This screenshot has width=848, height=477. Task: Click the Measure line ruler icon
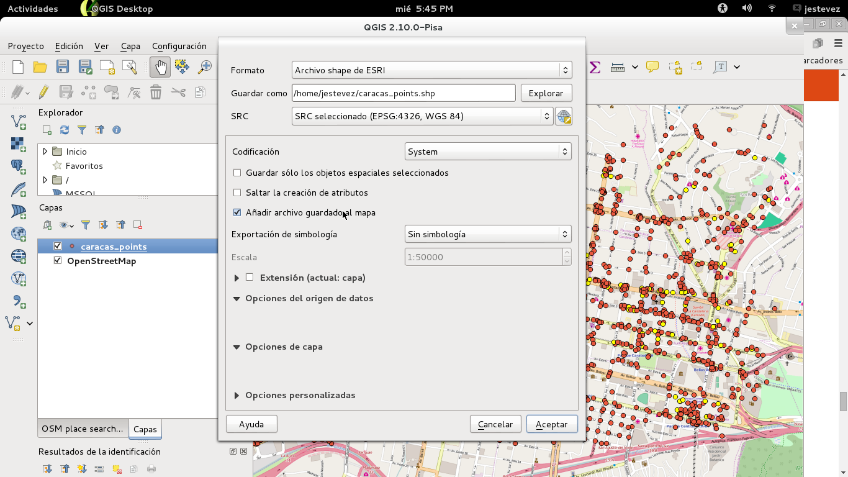pos(618,67)
